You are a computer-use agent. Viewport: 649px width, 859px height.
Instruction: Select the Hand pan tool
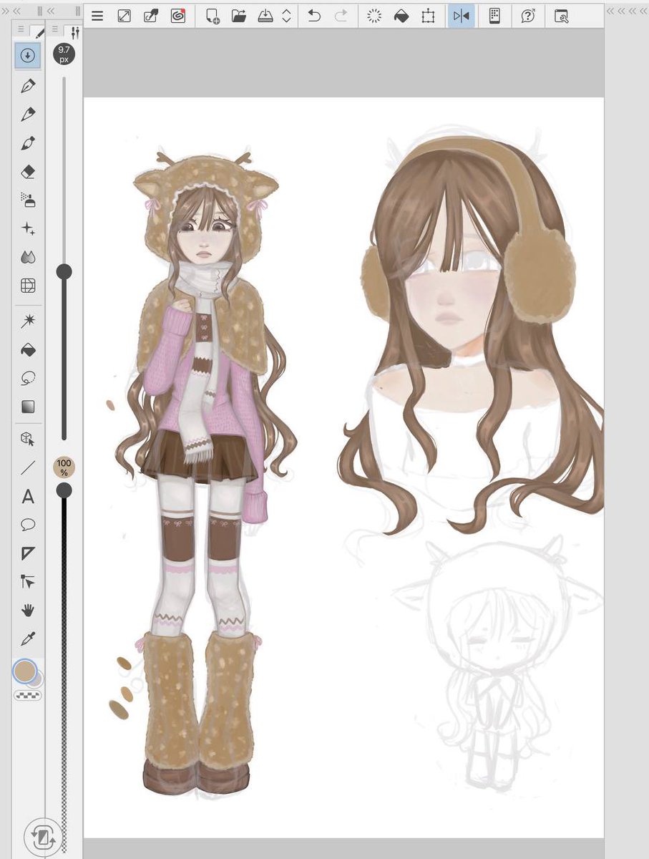pyautogui.click(x=28, y=610)
